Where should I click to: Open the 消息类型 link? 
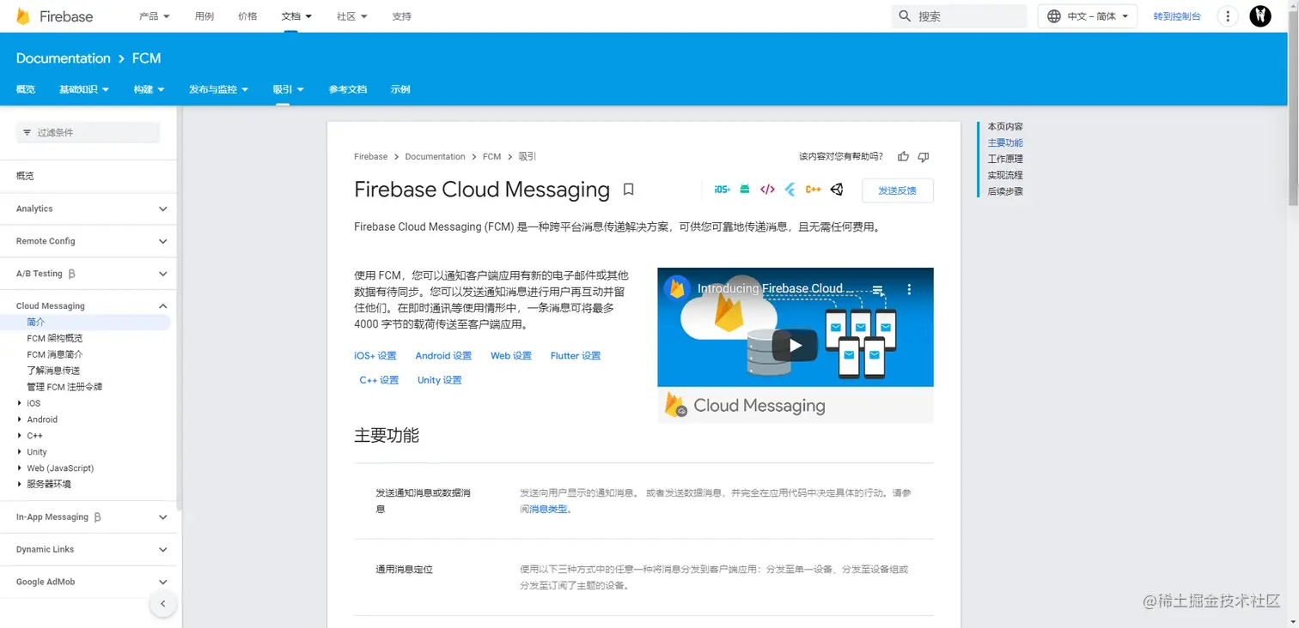click(548, 510)
